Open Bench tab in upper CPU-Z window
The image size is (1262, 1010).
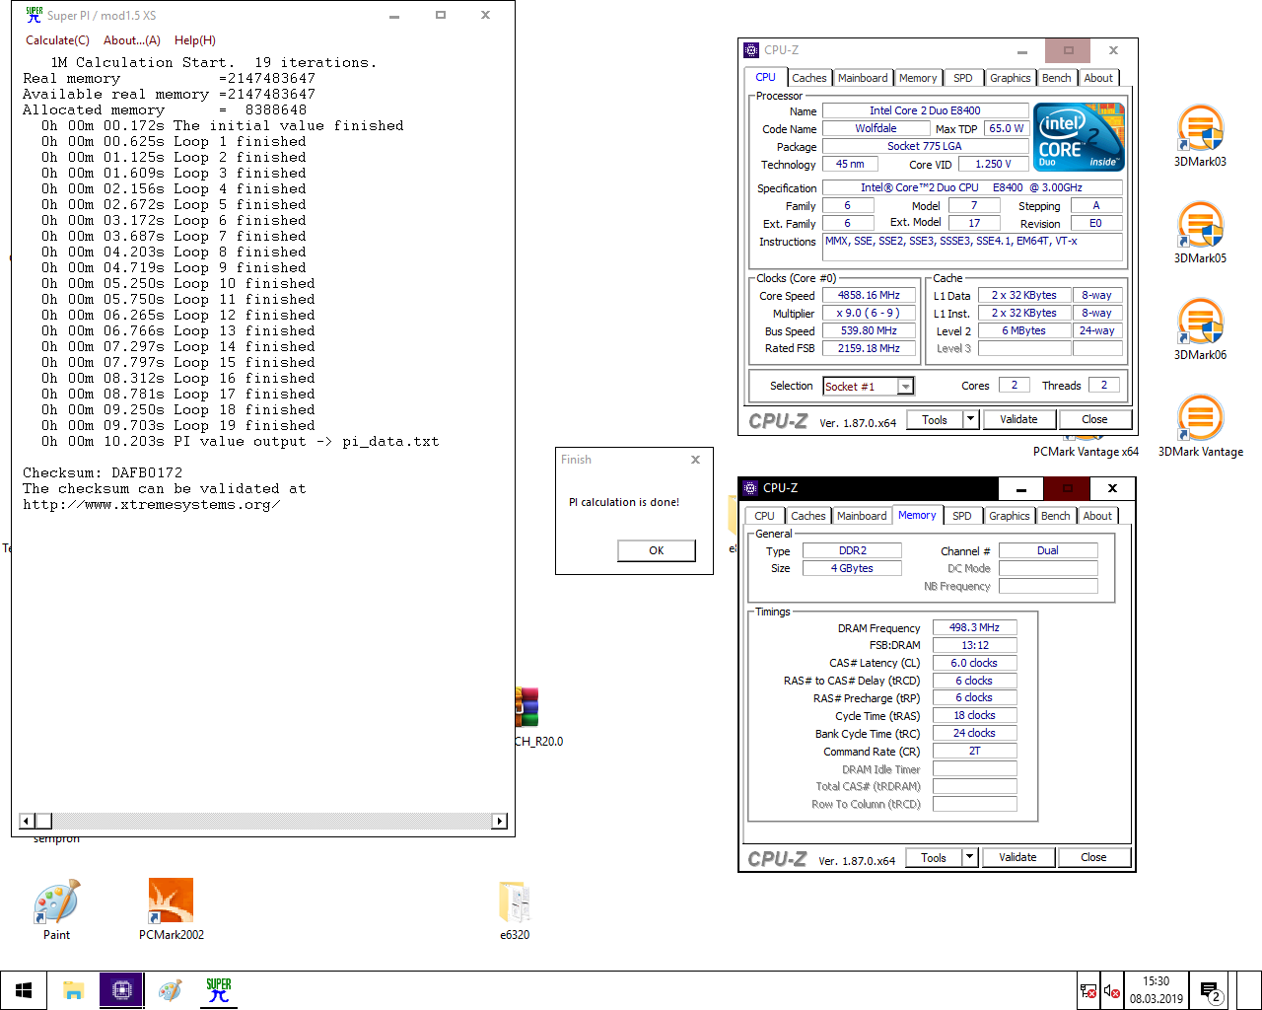(x=1056, y=78)
